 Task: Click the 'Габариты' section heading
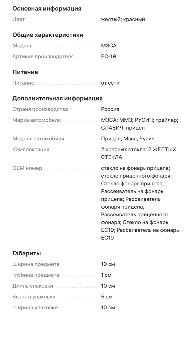pyautogui.click(x=27, y=254)
